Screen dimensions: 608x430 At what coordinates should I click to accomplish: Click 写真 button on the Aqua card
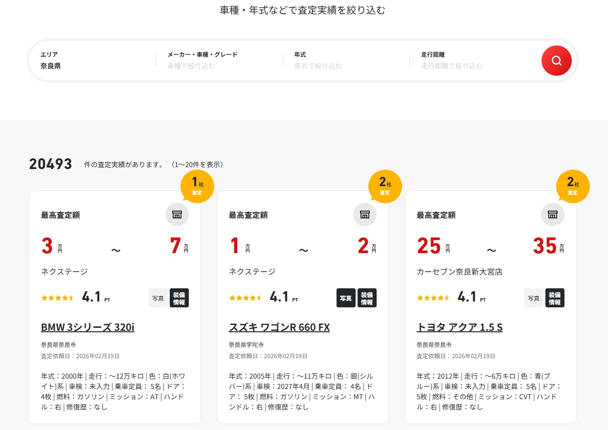click(x=534, y=298)
